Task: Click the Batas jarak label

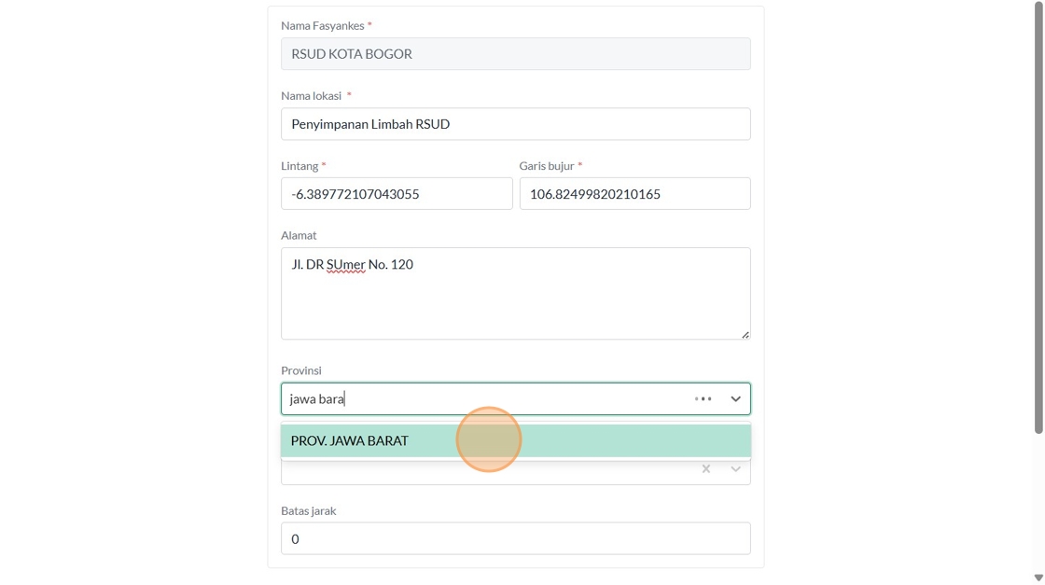Action: (x=308, y=510)
